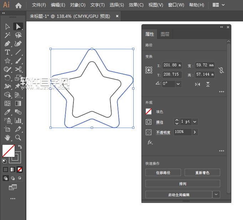Select the Star shape tool
243x220 pixels.
[7, 61]
